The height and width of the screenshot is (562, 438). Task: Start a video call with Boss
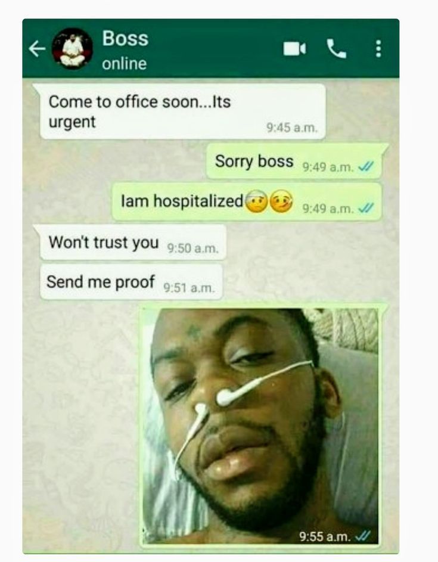[294, 49]
